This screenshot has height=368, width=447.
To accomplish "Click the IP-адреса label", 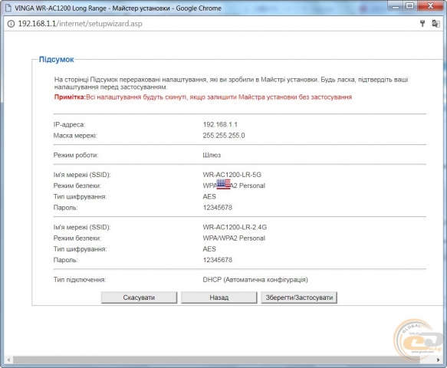I will click(69, 124).
